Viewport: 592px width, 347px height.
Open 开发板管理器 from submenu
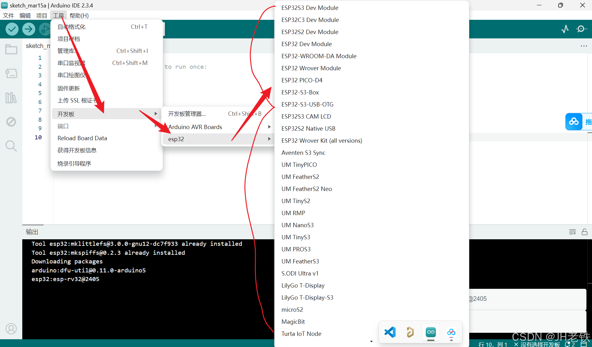pos(218,114)
